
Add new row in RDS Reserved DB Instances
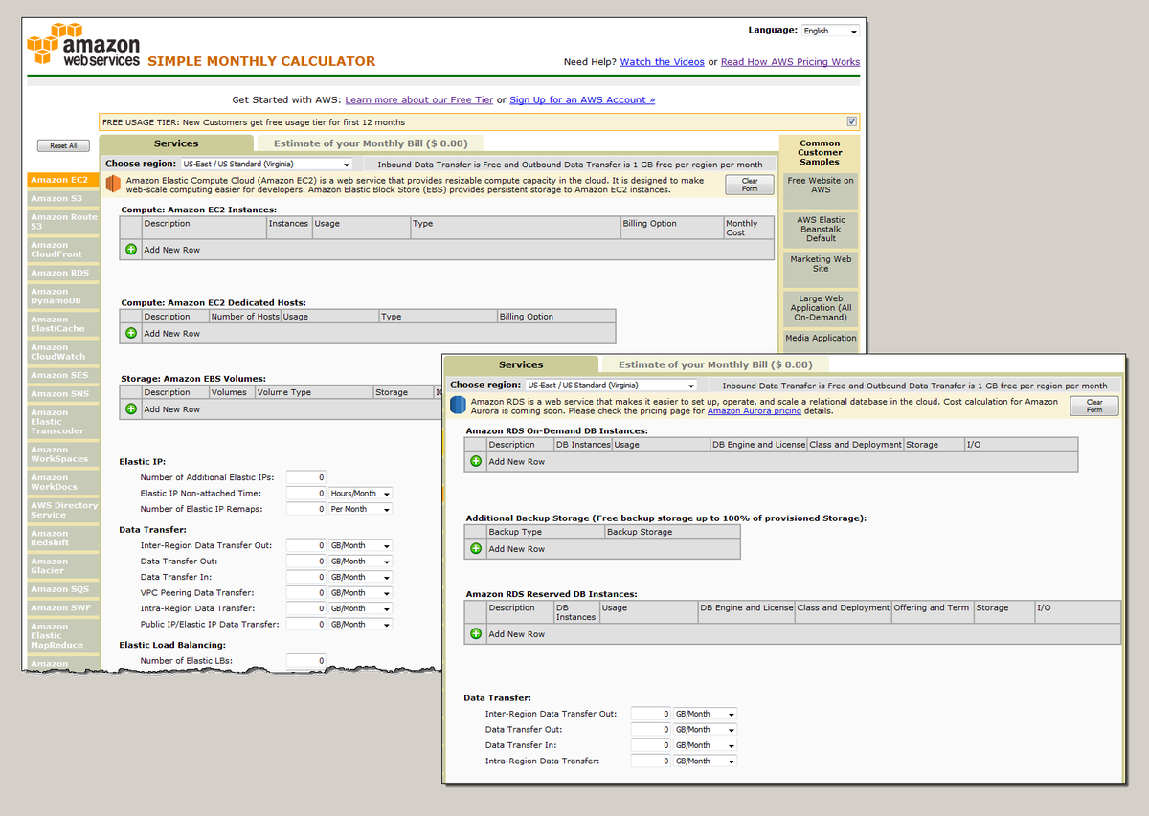click(x=476, y=633)
